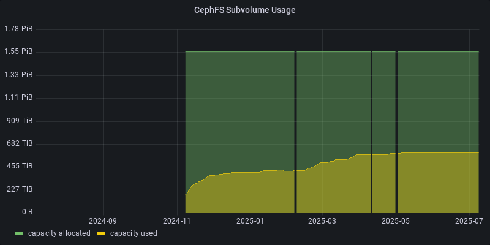Click the 2025-03 x-axis date label
Viewport: 490px width, 245px height.
tap(322, 221)
